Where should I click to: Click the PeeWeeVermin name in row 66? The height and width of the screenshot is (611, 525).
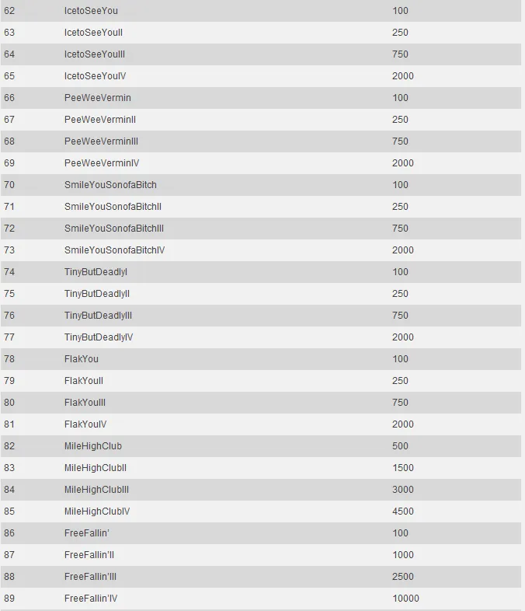(x=98, y=98)
